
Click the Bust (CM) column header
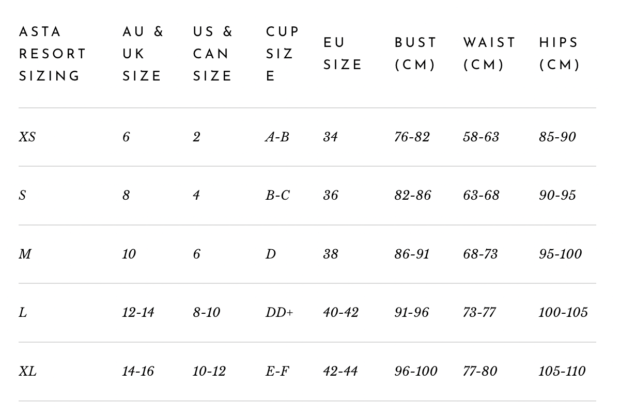(x=415, y=54)
